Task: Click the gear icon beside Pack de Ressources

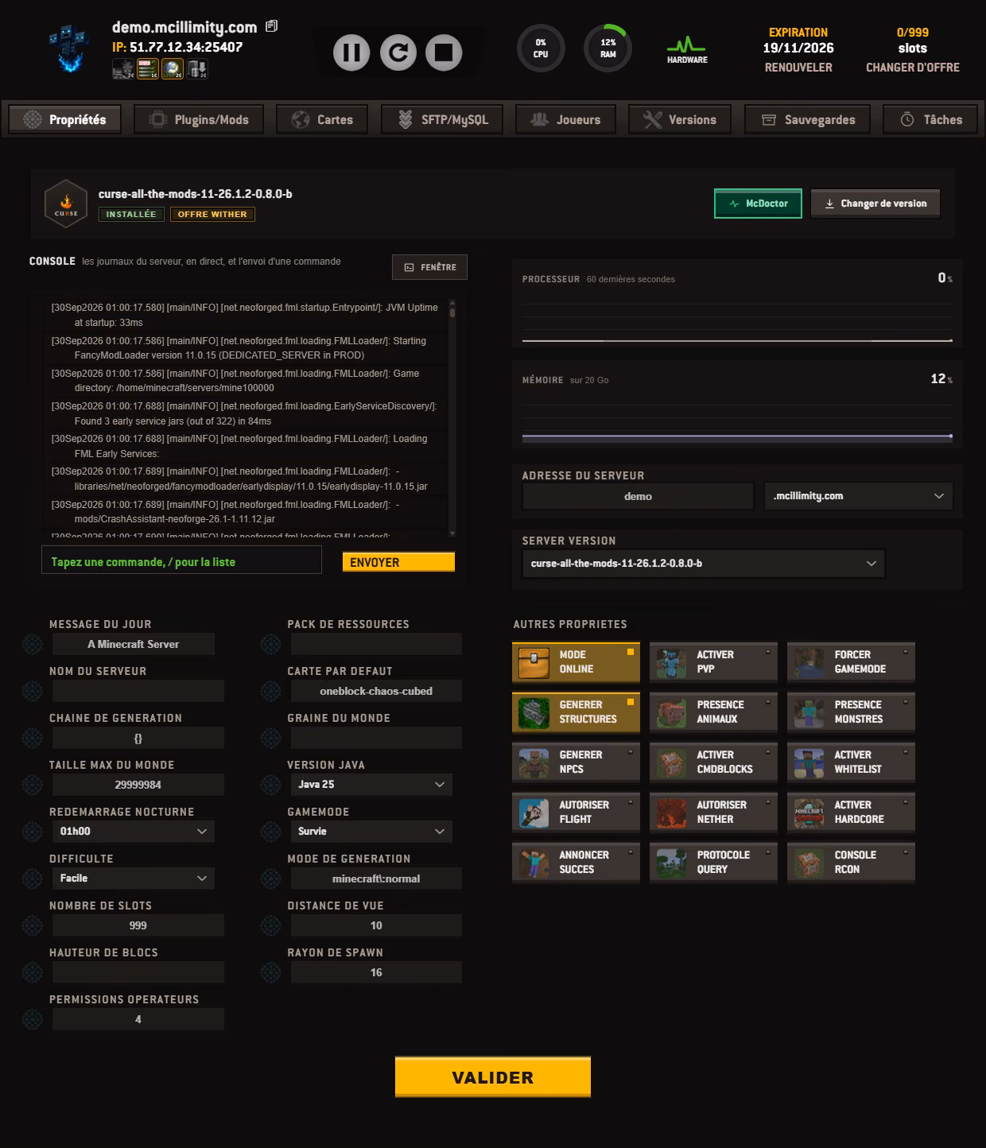Action: (270, 644)
